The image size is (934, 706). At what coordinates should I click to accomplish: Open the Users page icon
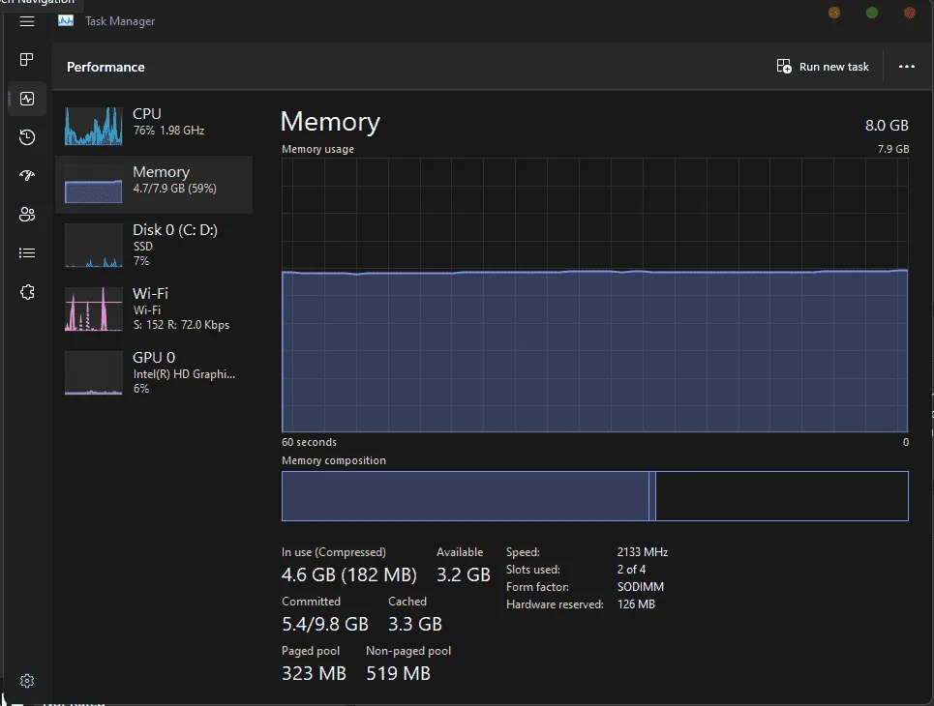pyautogui.click(x=27, y=215)
